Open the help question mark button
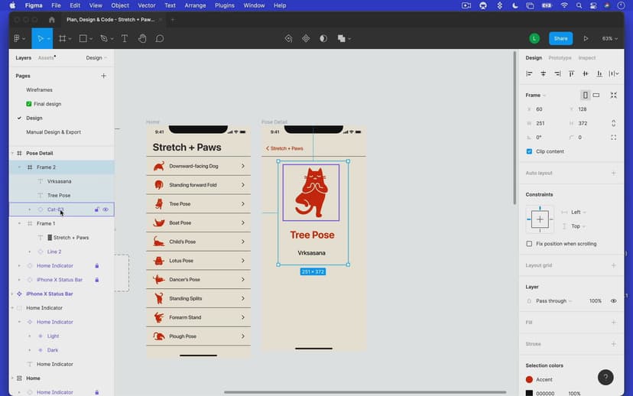The width and height of the screenshot is (633, 396). [x=605, y=377]
